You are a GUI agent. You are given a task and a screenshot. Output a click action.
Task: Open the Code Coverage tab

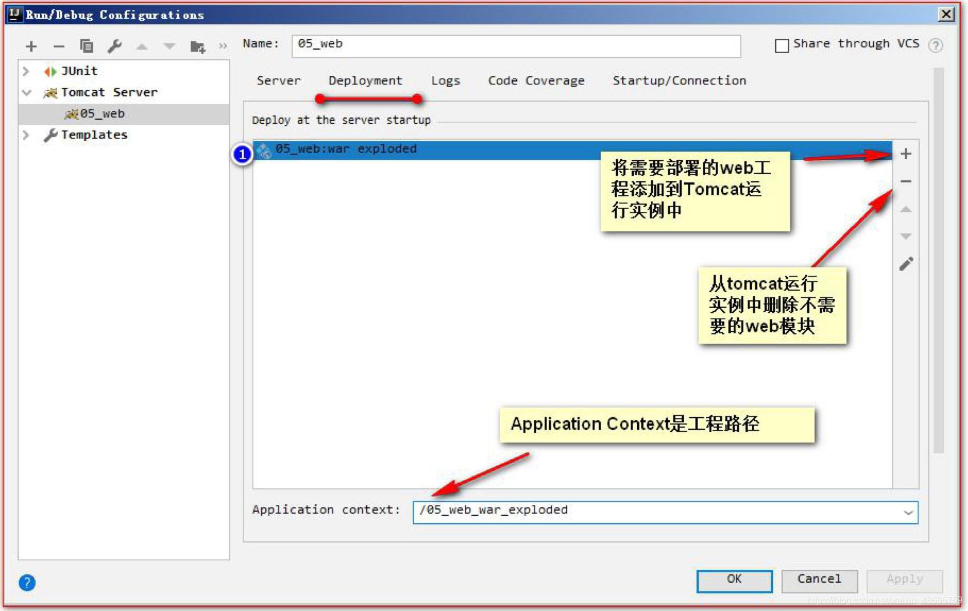536,81
